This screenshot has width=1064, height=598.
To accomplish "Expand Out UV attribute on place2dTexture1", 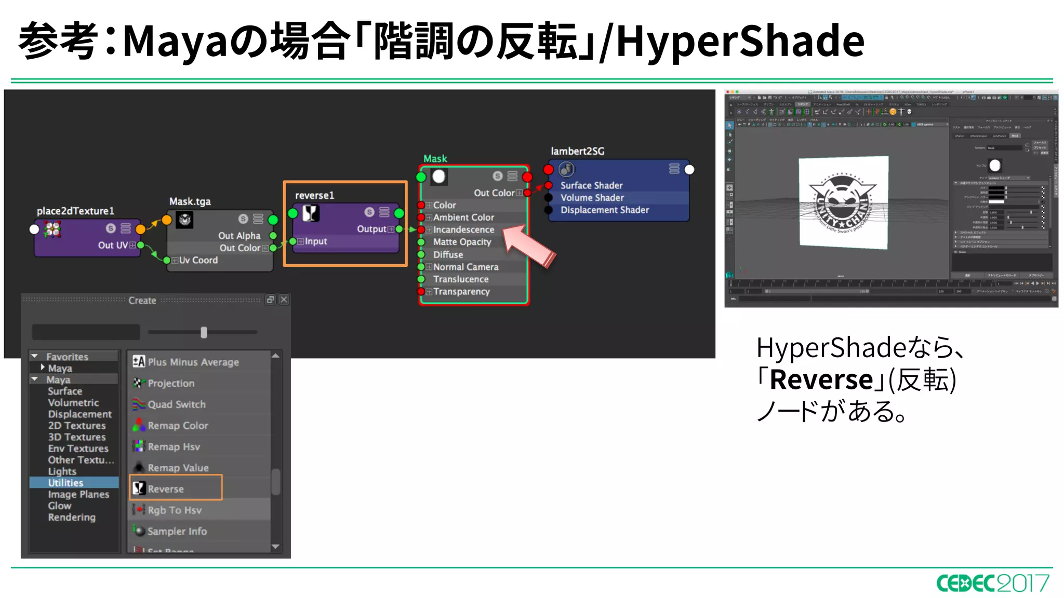I will (x=132, y=245).
